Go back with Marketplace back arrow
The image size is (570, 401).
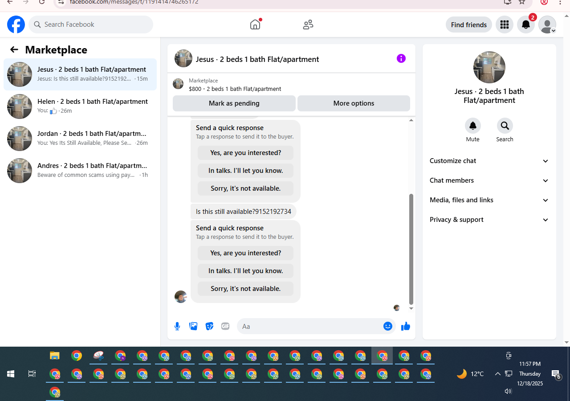[14, 50]
